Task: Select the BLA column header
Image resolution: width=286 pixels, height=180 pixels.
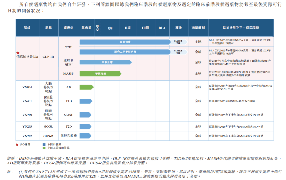Action: pos(162,28)
